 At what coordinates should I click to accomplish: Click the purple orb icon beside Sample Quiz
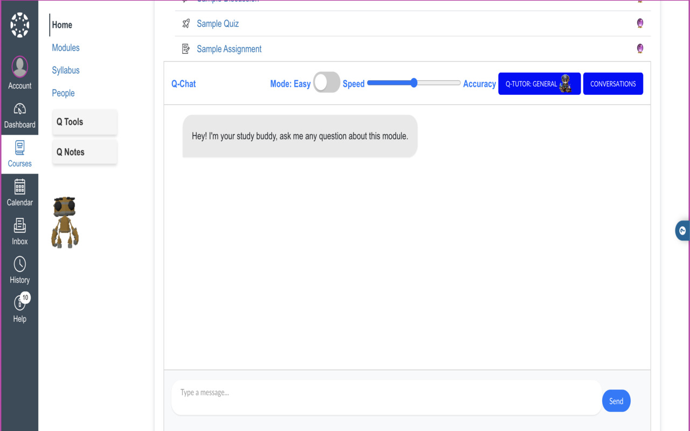(x=640, y=23)
